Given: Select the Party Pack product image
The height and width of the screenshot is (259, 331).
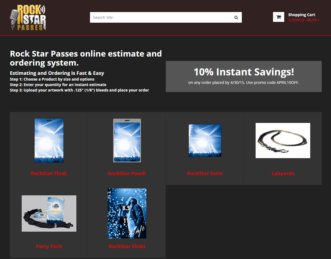Looking at the screenshot, I should [x=49, y=213].
